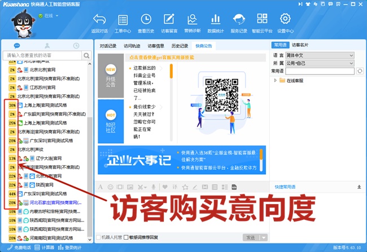
Task: Toggle the 机器人托管 checkbox
Action: point(99,237)
